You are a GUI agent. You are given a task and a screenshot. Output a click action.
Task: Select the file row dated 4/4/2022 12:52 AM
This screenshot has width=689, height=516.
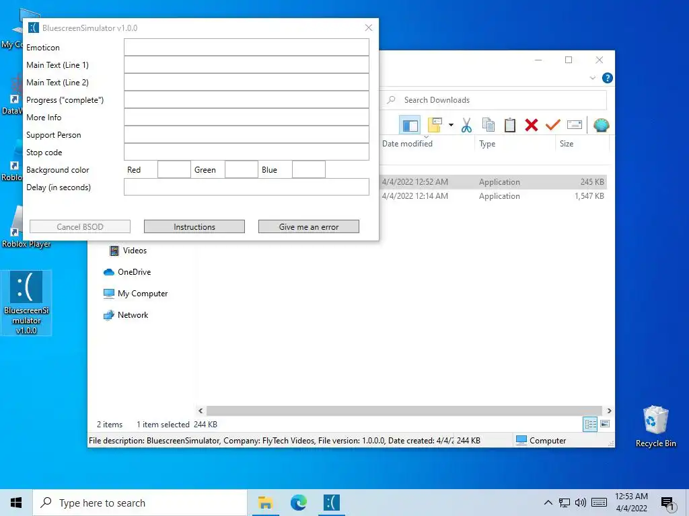(x=495, y=181)
